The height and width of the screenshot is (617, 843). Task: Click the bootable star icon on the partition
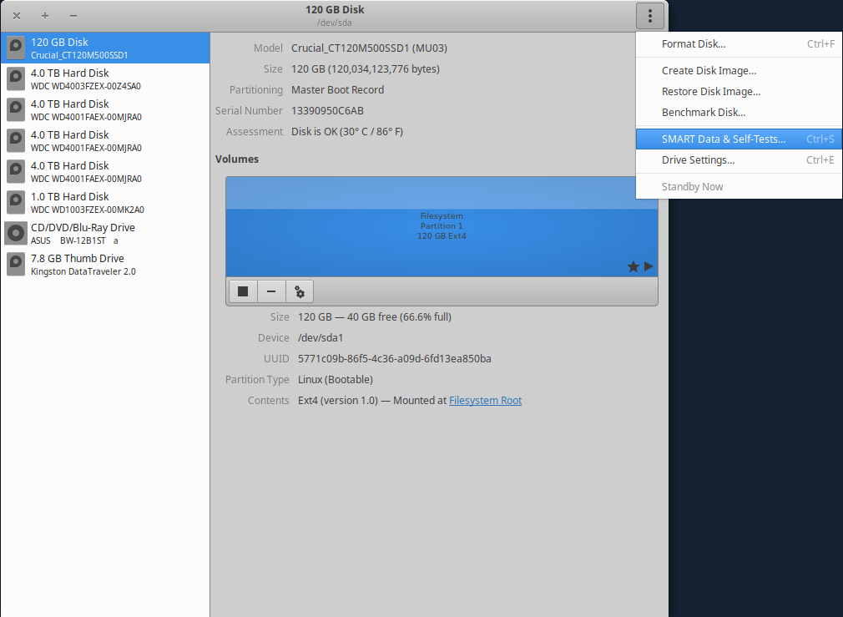(x=634, y=266)
